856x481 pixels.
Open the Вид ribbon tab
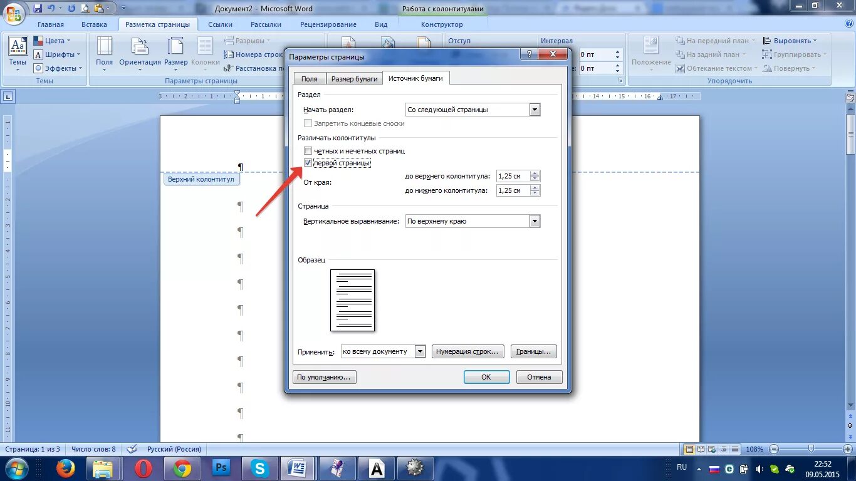click(x=381, y=24)
